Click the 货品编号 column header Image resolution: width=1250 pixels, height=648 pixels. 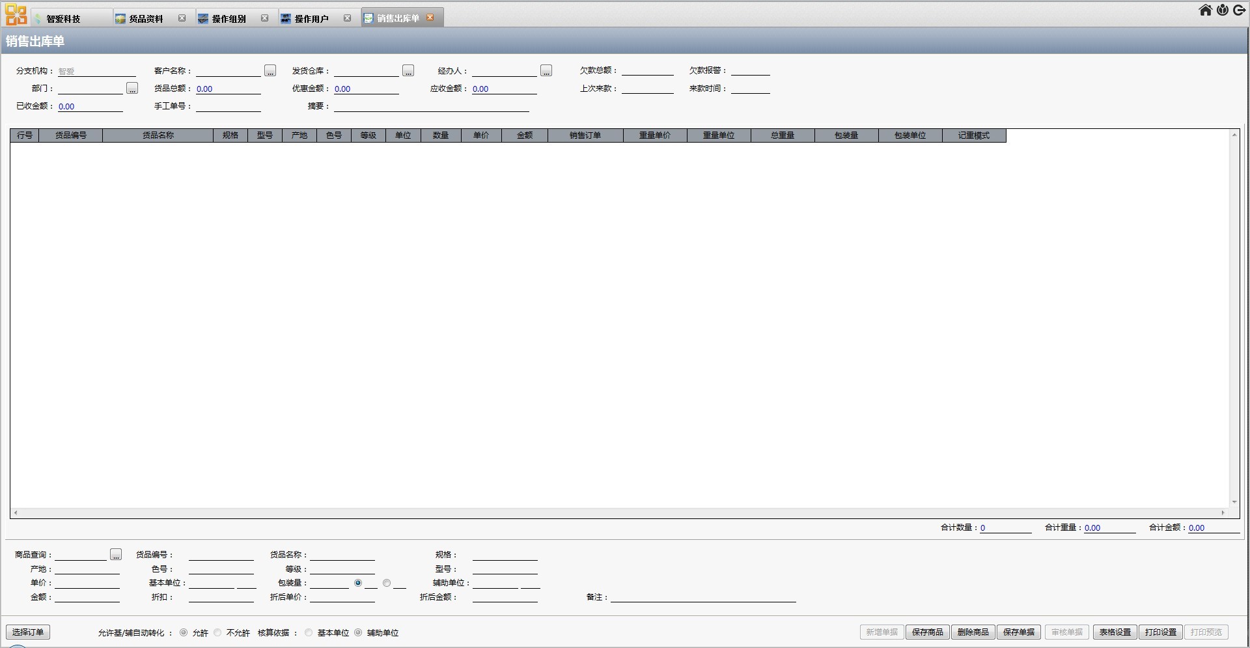point(71,135)
